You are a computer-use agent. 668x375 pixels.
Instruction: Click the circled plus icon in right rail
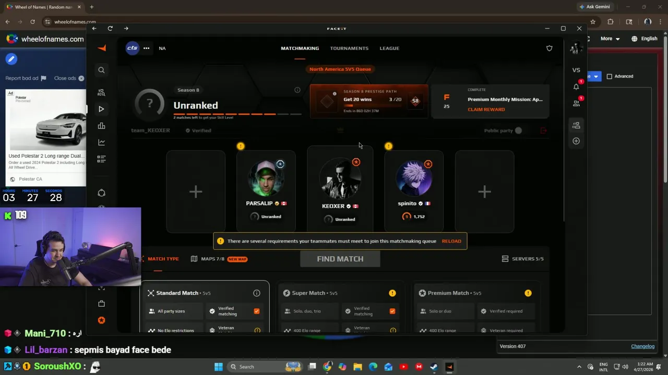click(576, 141)
